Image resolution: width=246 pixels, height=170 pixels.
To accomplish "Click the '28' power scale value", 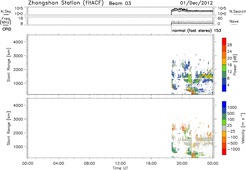I will click(x=229, y=45).
